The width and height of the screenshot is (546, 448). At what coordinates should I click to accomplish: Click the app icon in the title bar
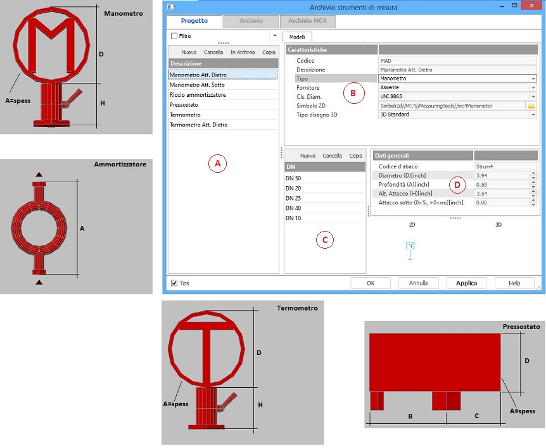170,7
